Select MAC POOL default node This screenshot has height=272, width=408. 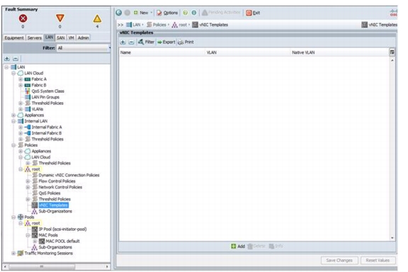62,241
